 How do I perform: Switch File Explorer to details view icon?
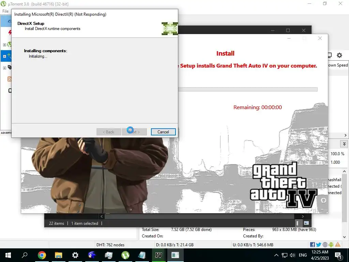click(297, 223)
